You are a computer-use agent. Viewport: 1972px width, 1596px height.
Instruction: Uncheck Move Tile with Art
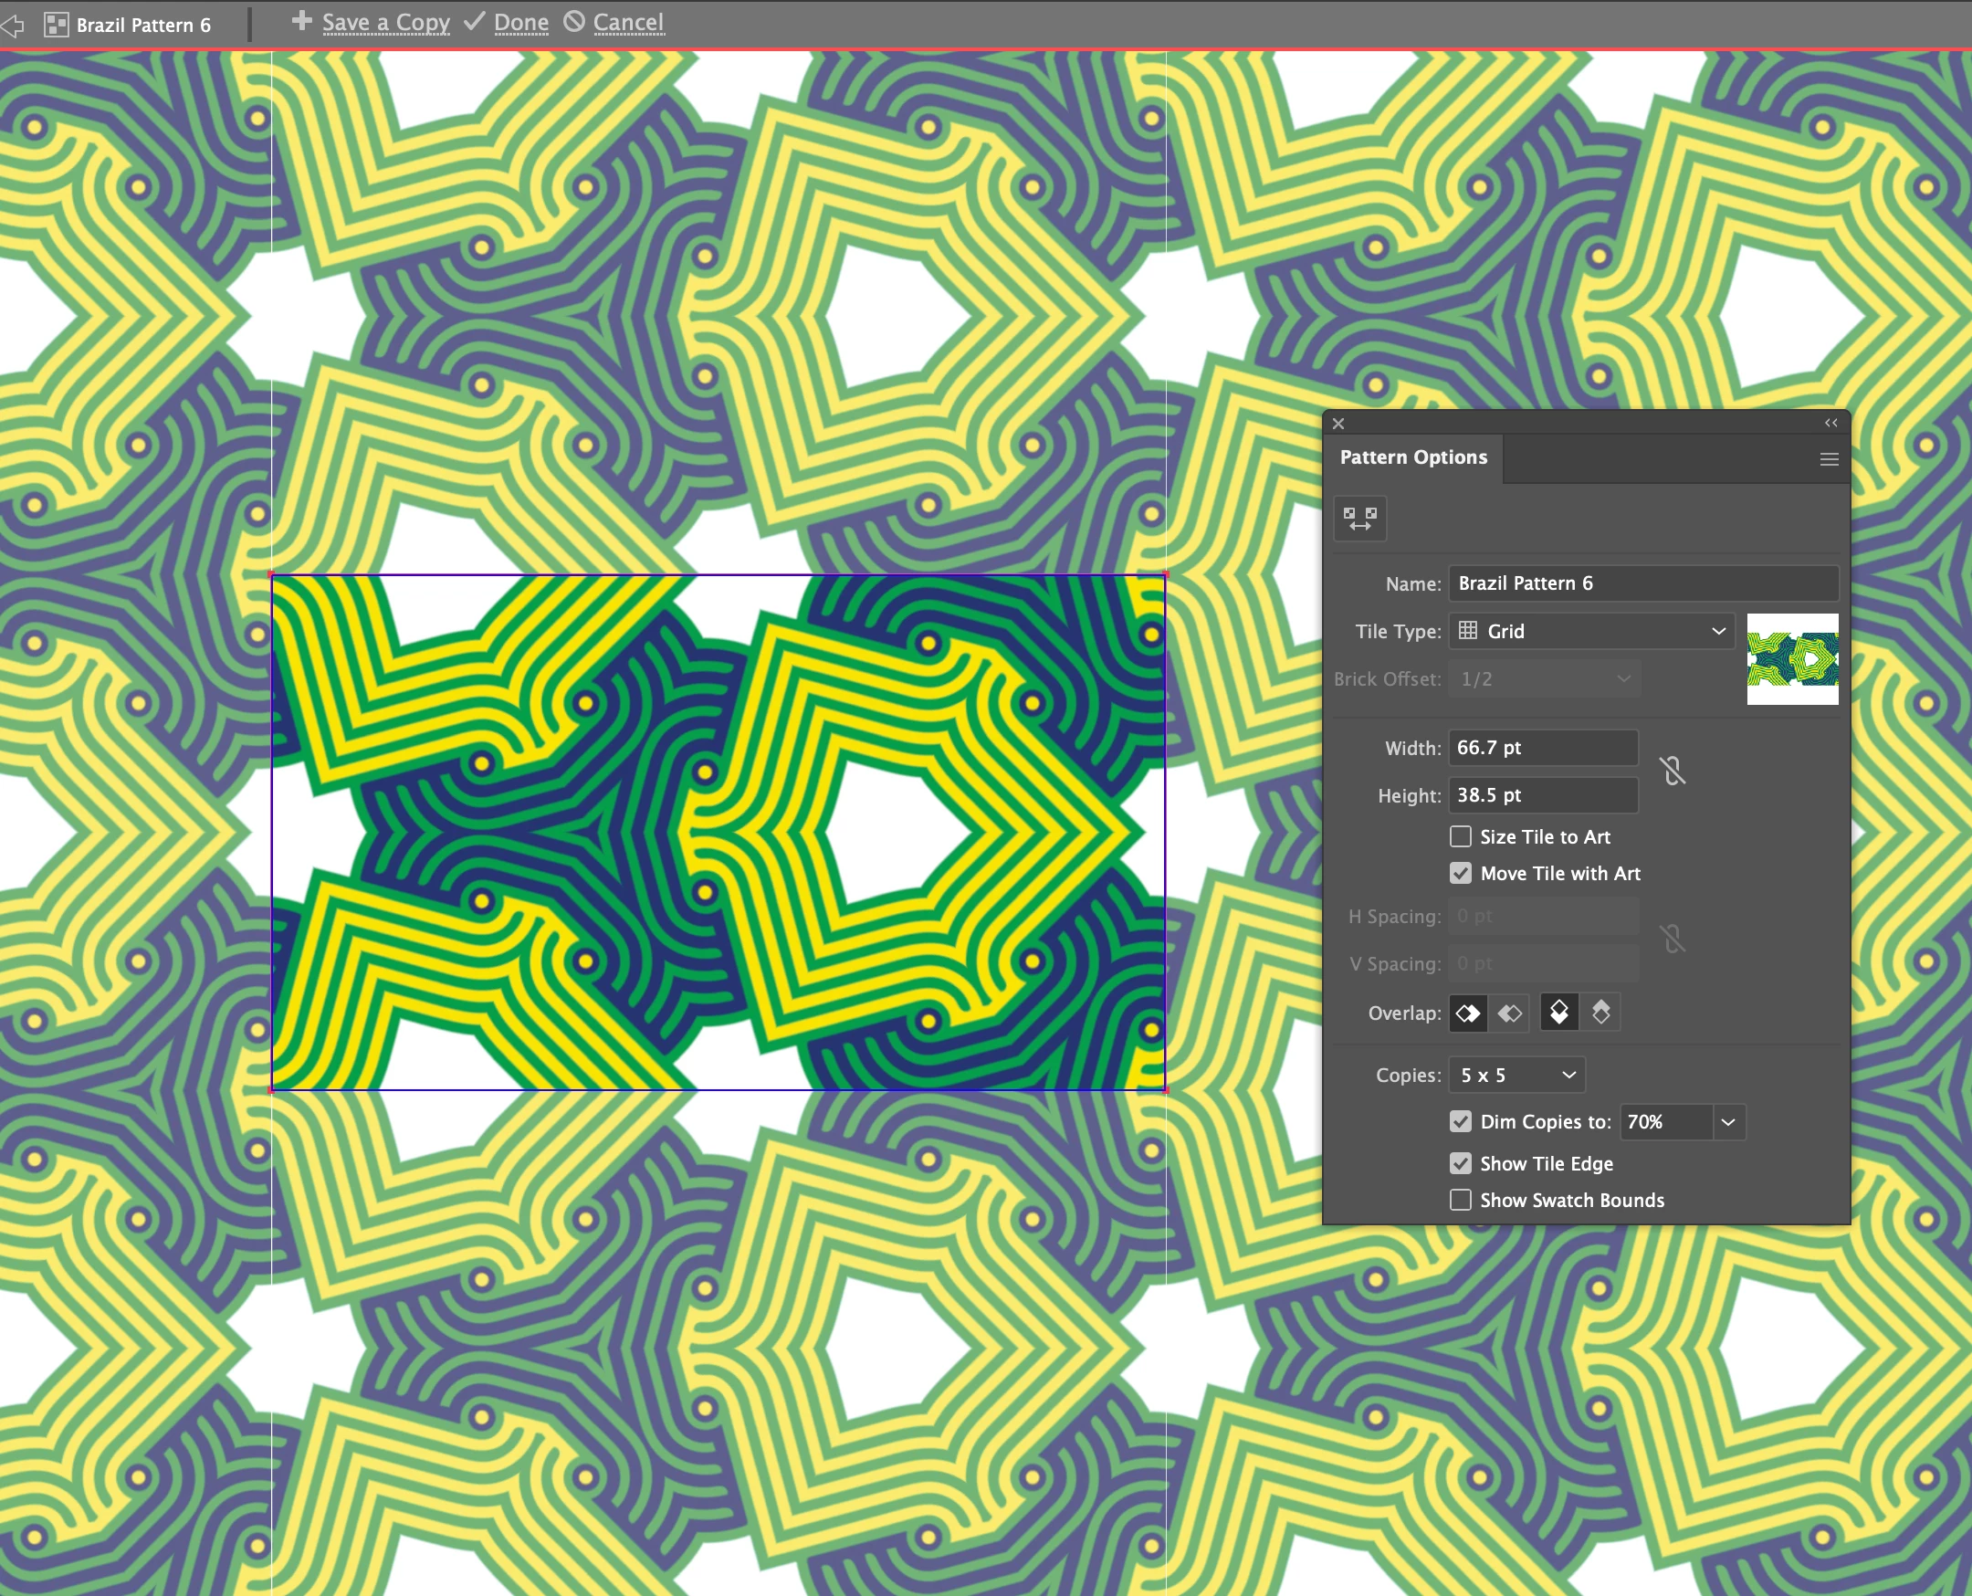[x=1460, y=874]
